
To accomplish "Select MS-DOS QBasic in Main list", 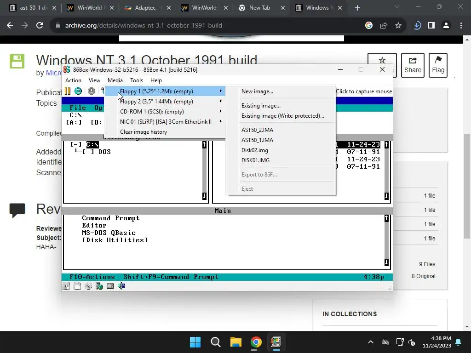I will point(109,233).
